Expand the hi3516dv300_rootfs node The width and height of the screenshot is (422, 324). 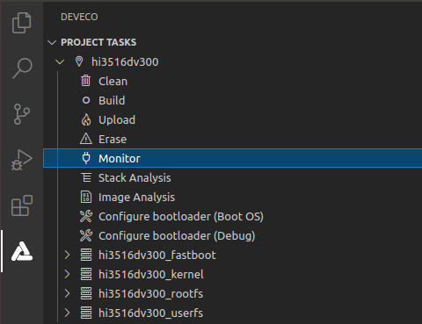point(67,293)
